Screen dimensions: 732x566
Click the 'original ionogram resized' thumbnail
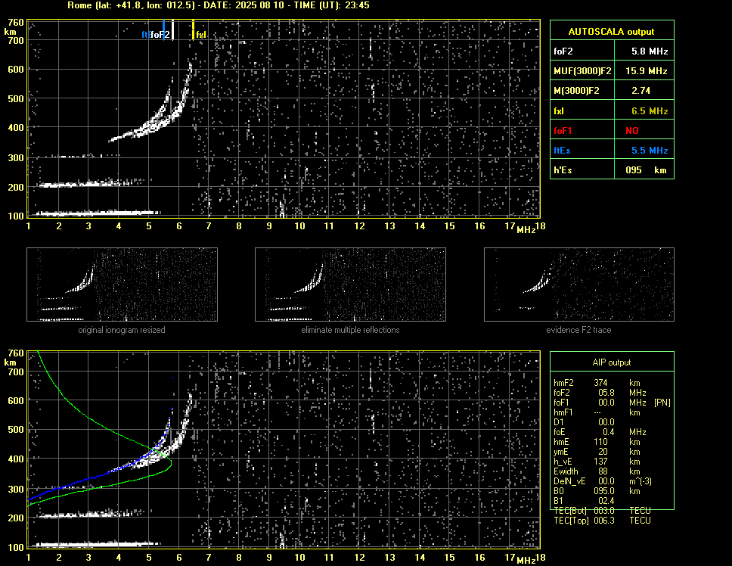pyautogui.click(x=122, y=285)
